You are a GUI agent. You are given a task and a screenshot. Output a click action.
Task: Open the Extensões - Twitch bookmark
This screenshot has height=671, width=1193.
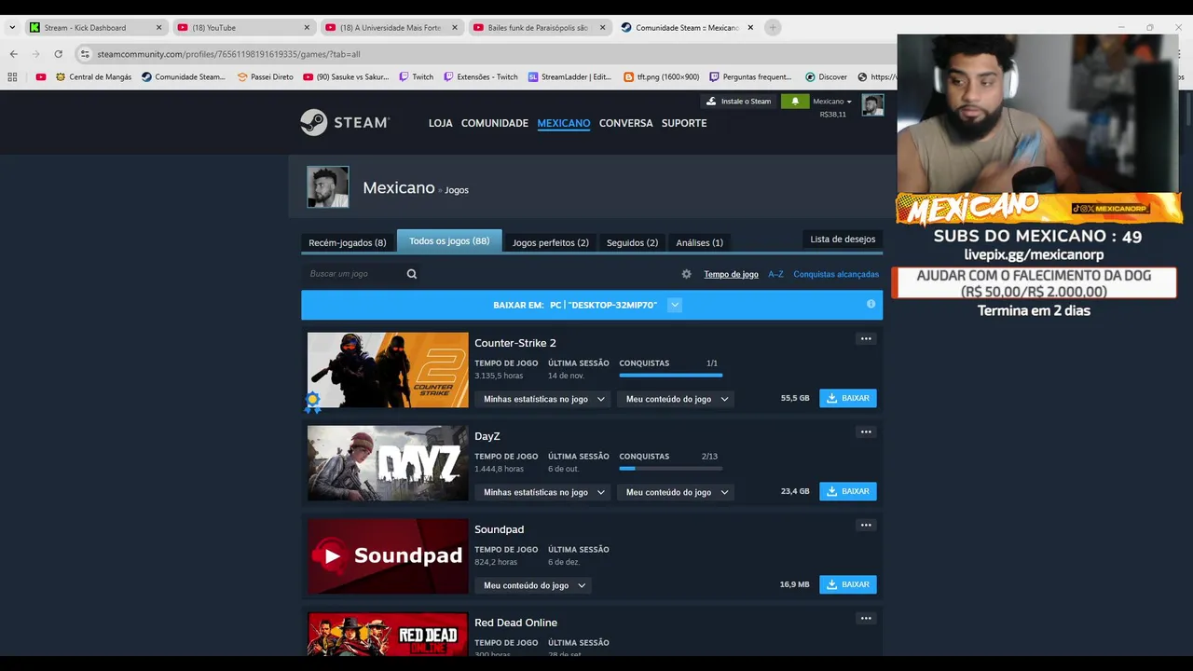pyautogui.click(x=481, y=77)
